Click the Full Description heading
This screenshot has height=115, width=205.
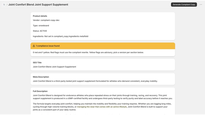point(40,91)
